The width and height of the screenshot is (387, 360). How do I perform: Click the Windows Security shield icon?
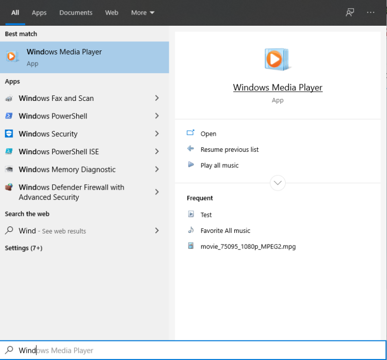tap(9, 134)
